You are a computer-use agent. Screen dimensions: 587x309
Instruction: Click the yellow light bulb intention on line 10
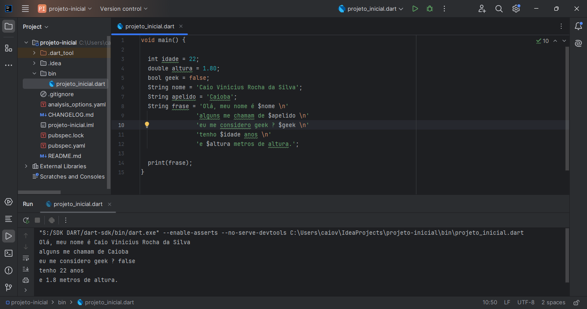click(x=147, y=125)
